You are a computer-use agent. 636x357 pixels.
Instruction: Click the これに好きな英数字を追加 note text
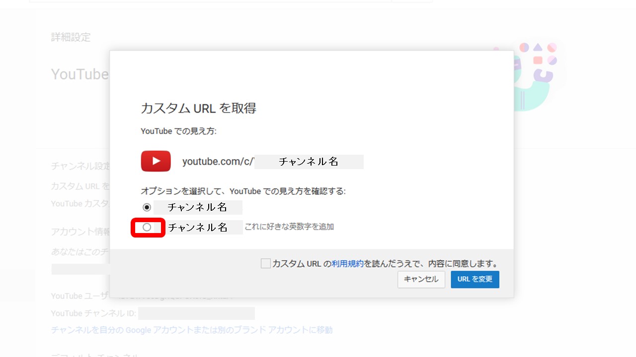click(289, 227)
